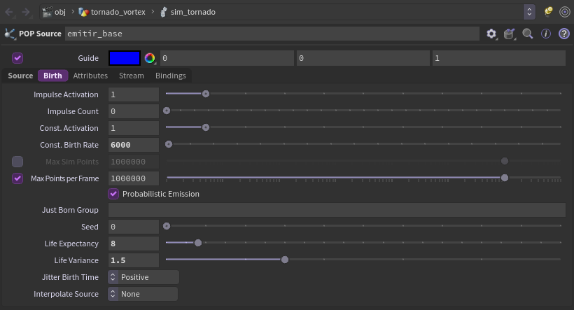Click the Impulse Activation slider handle
The image size is (574, 310).
tap(206, 94)
